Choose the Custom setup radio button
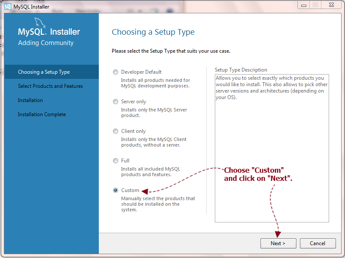 [116, 190]
